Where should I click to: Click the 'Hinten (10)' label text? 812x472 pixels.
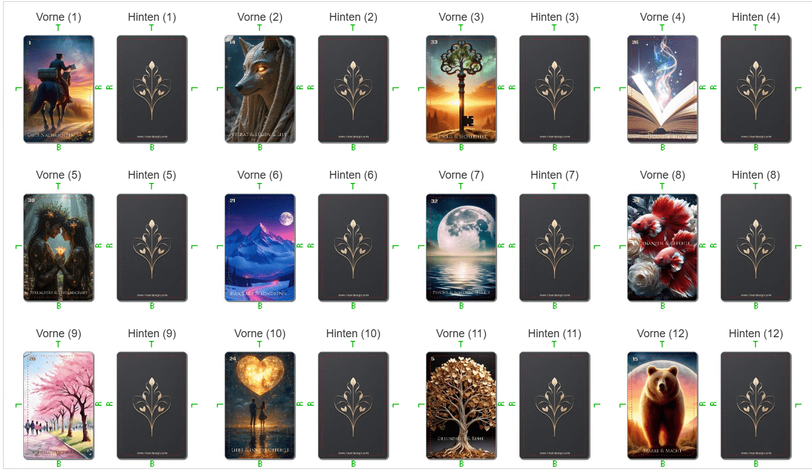click(353, 334)
